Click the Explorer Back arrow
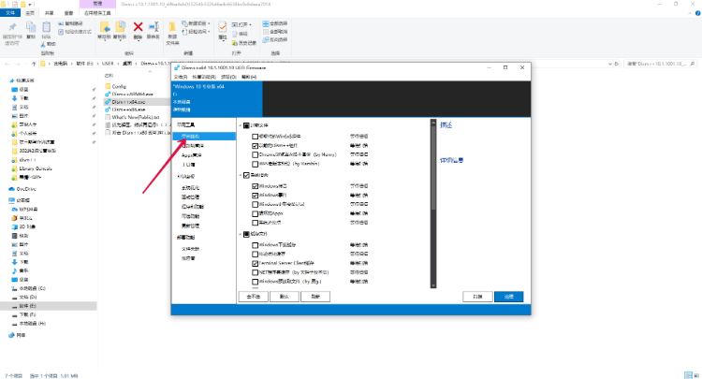702x379 pixels. click(7, 64)
